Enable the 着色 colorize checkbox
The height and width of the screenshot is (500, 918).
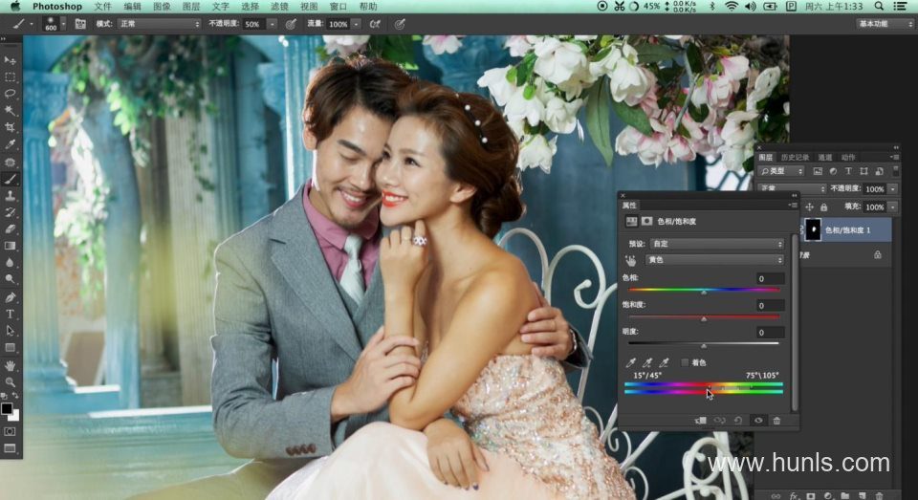click(685, 363)
